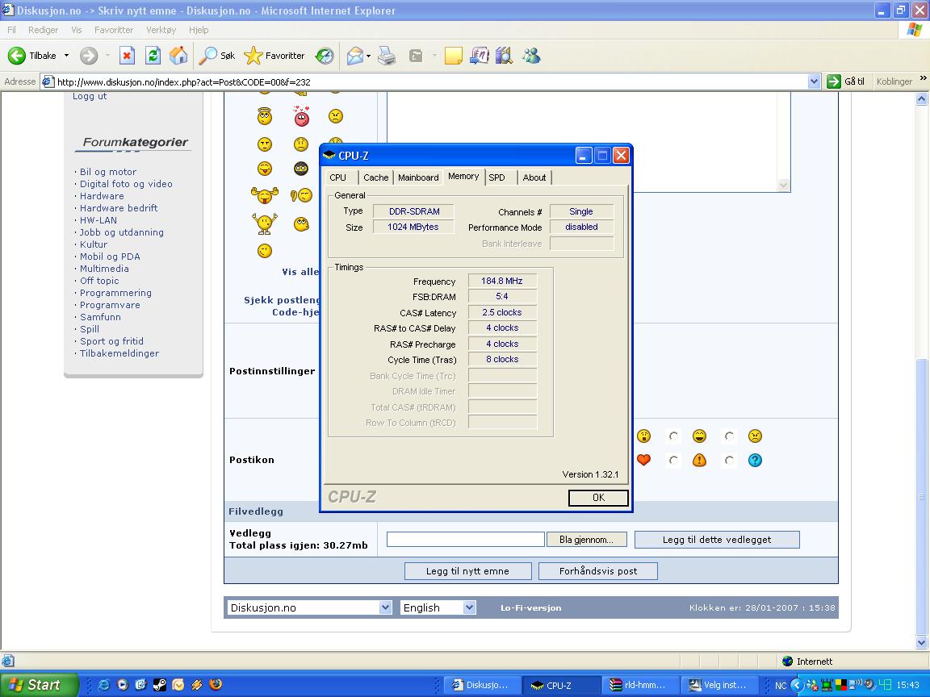The height and width of the screenshot is (697, 930).
Task: Click the Start button
Action: (x=40, y=685)
